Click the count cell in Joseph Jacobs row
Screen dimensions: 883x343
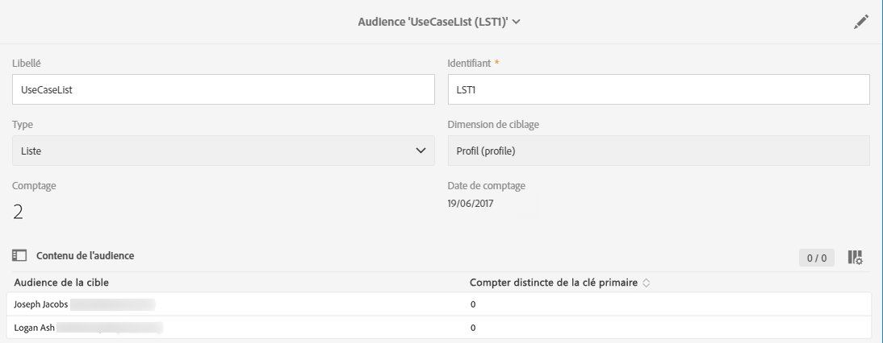(473, 304)
